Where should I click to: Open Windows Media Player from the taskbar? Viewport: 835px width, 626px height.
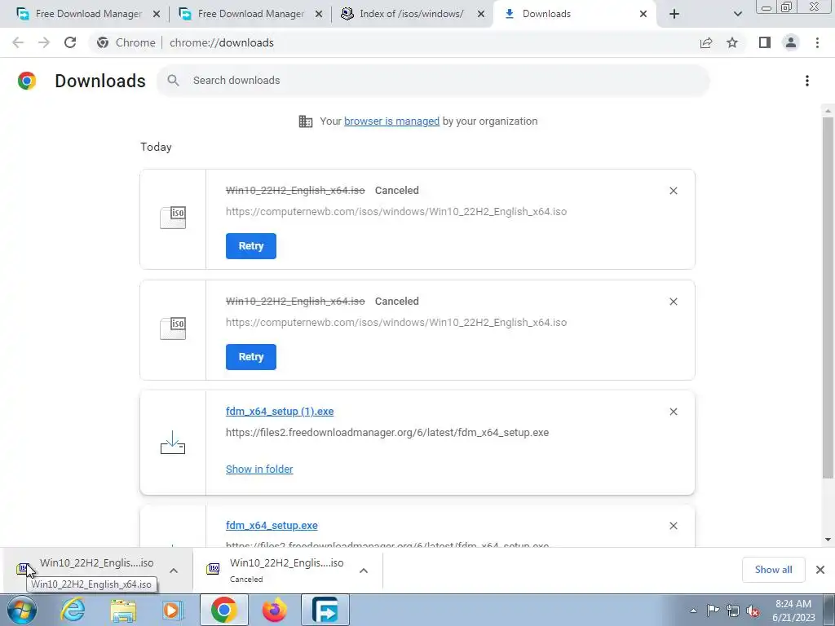pyautogui.click(x=172, y=610)
